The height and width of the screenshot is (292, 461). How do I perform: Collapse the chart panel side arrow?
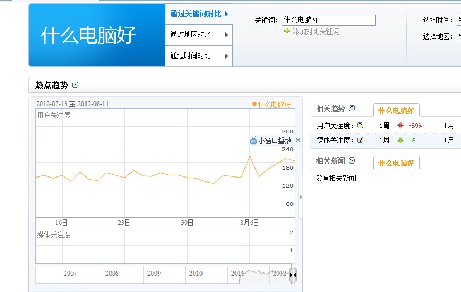tap(301, 197)
